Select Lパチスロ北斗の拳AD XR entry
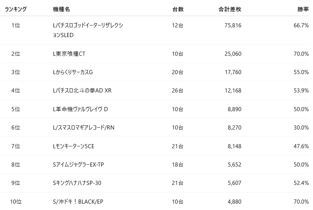313x210 pixels. tap(82, 91)
